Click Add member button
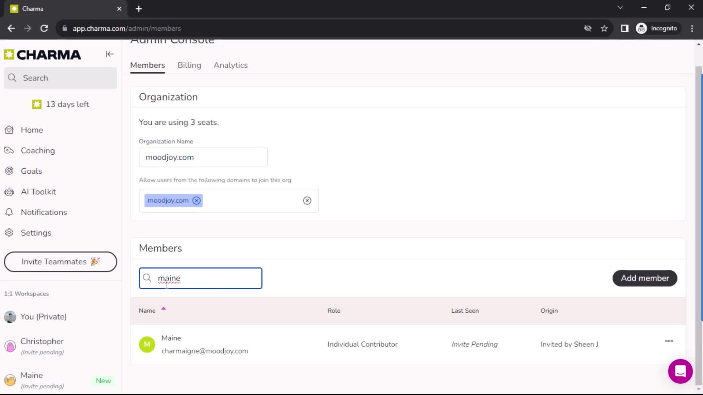This screenshot has width=703, height=395. pyautogui.click(x=645, y=278)
